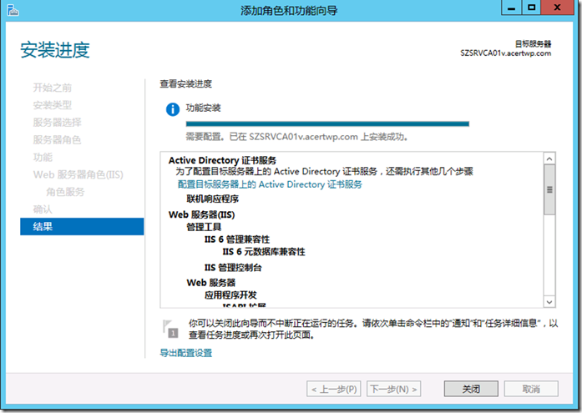Click the 取消 button

tap(531, 389)
